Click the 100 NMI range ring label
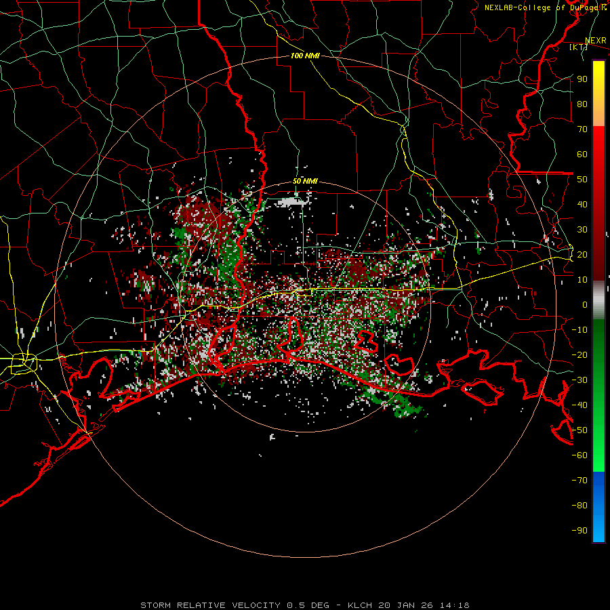Viewport: 610px width, 610px height. (305, 56)
